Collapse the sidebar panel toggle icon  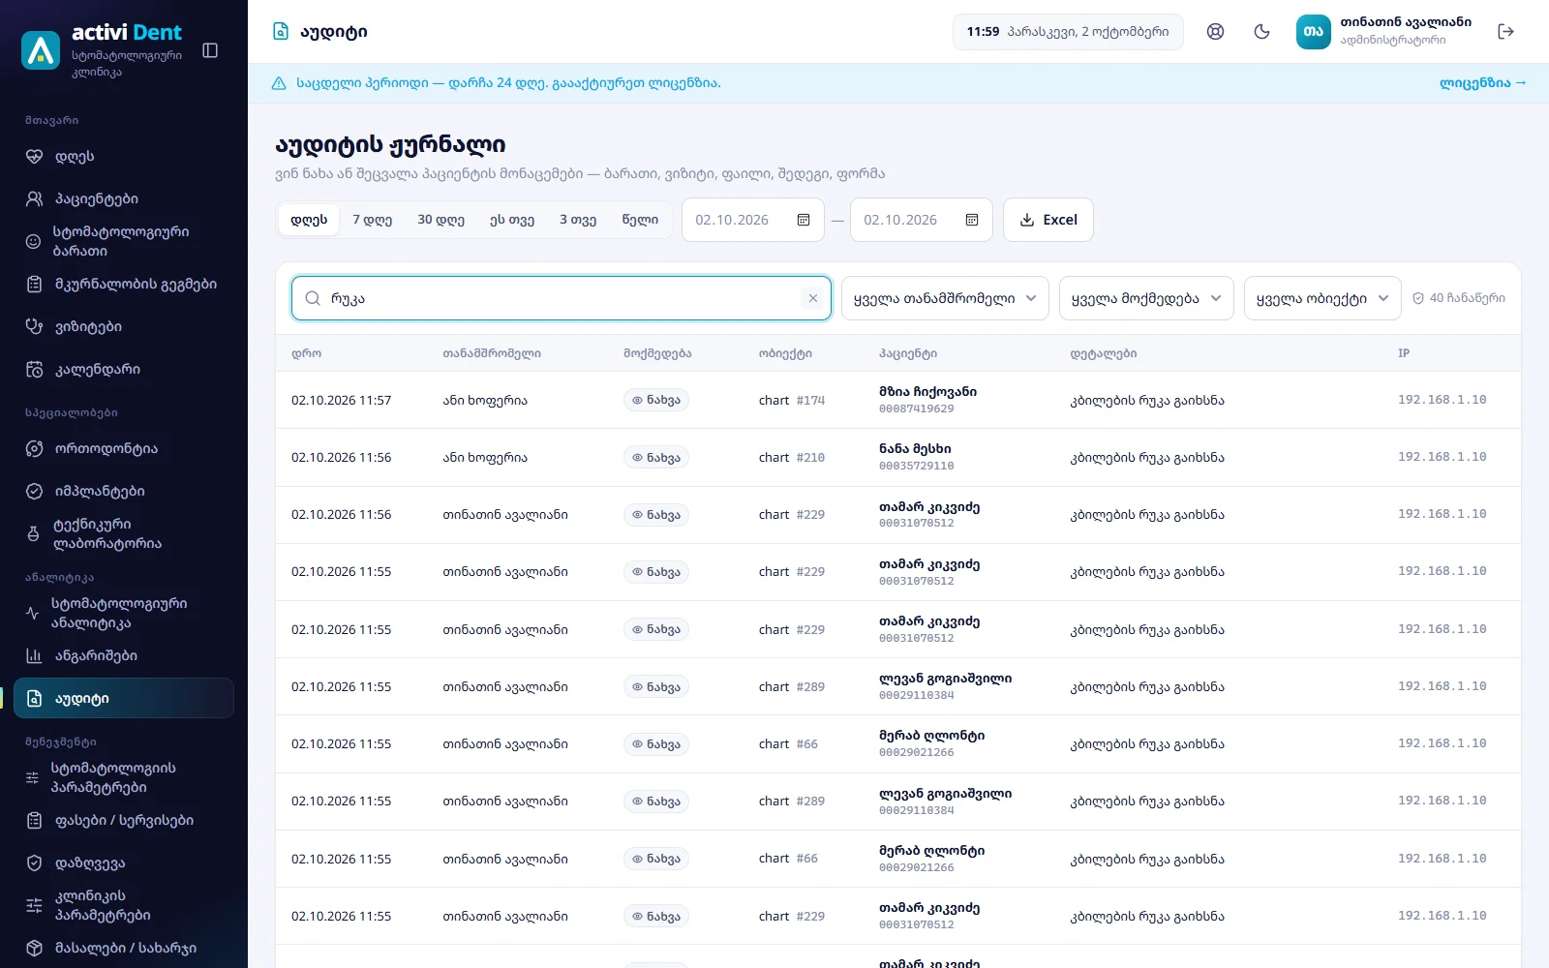[210, 50]
